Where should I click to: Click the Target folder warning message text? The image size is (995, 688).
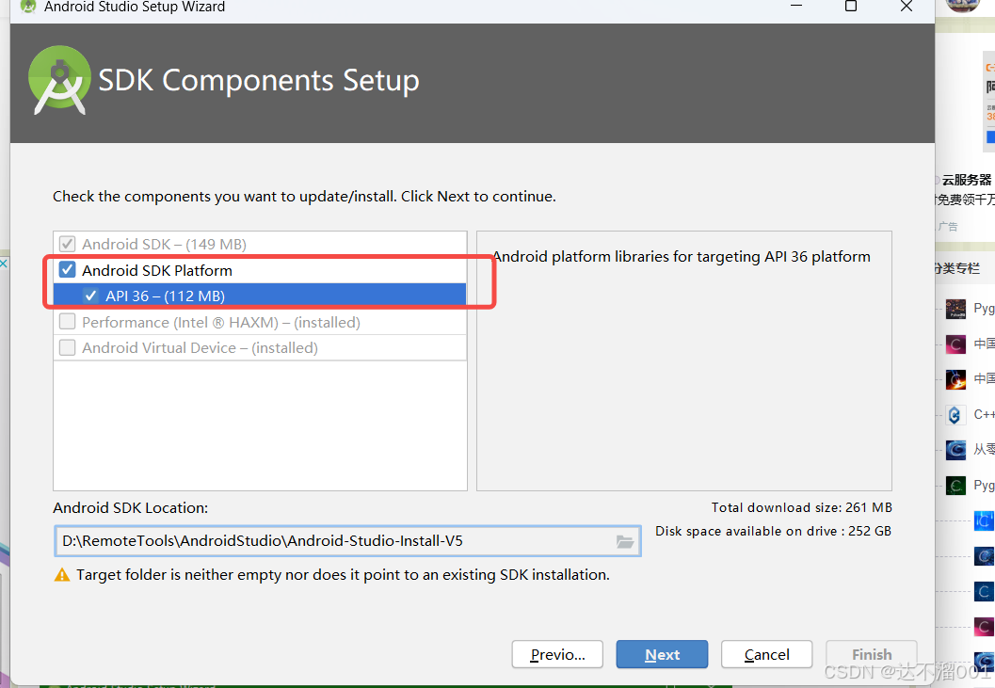(343, 575)
